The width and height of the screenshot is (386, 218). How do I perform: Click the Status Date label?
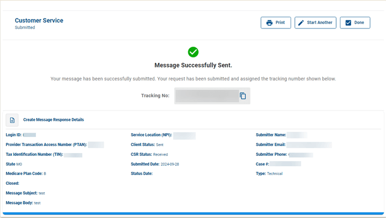pos(142,173)
